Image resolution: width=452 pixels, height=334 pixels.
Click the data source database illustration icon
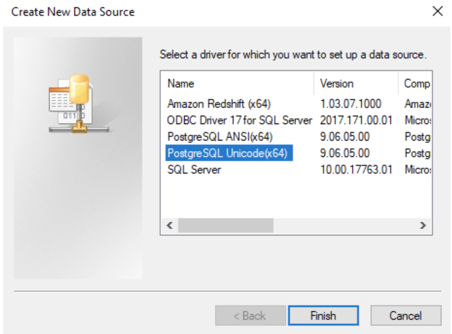coord(80,103)
